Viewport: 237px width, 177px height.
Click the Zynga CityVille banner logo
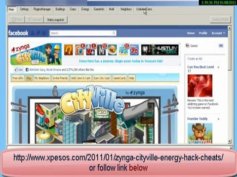point(36,54)
